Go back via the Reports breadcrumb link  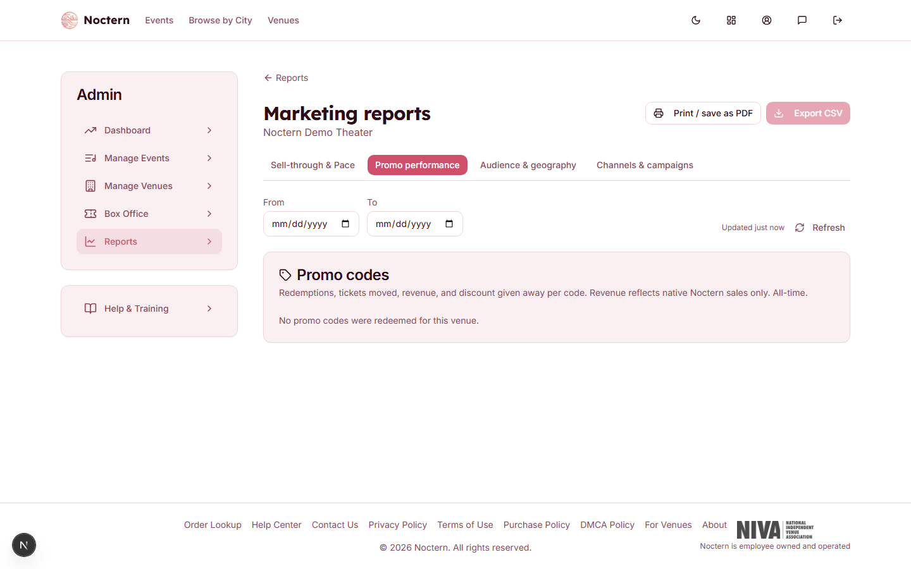[x=286, y=78]
